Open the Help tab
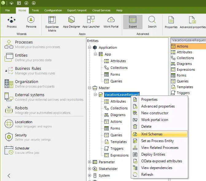The width and height of the screenshot is (206, 181). tap(119, 10)
